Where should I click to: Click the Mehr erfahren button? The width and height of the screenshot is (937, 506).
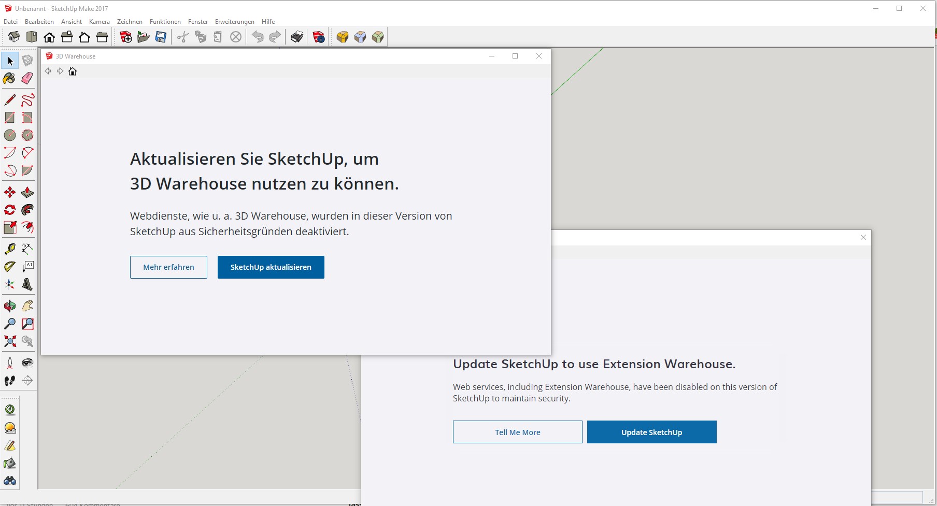click(168, 267)
